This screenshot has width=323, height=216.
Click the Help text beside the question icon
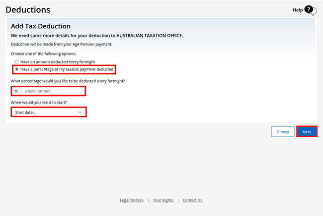[297, 10]
